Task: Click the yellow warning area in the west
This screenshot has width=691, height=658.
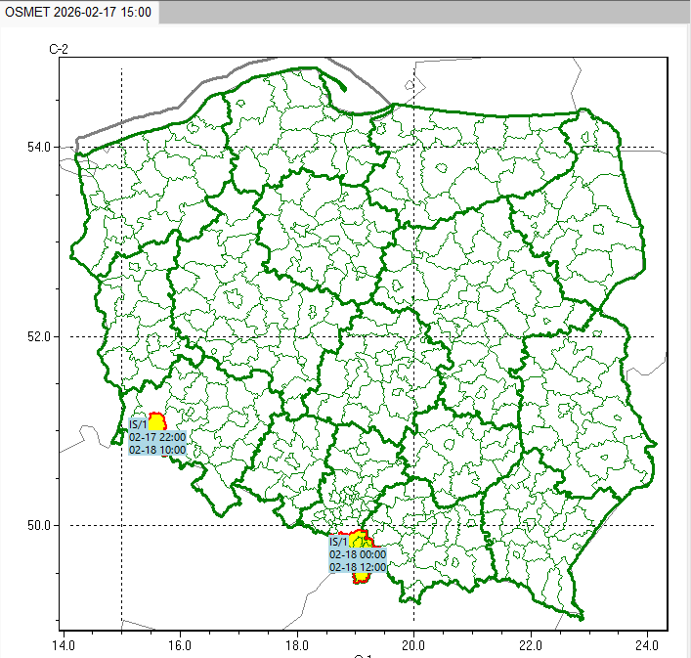Action: coord(157,421)
